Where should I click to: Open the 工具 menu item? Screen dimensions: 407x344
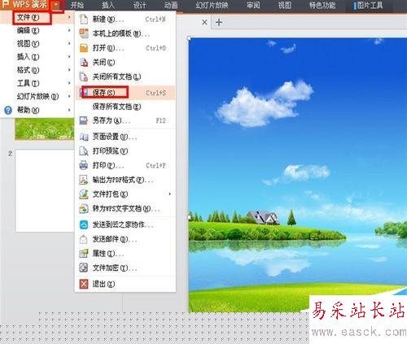(37, 83)
